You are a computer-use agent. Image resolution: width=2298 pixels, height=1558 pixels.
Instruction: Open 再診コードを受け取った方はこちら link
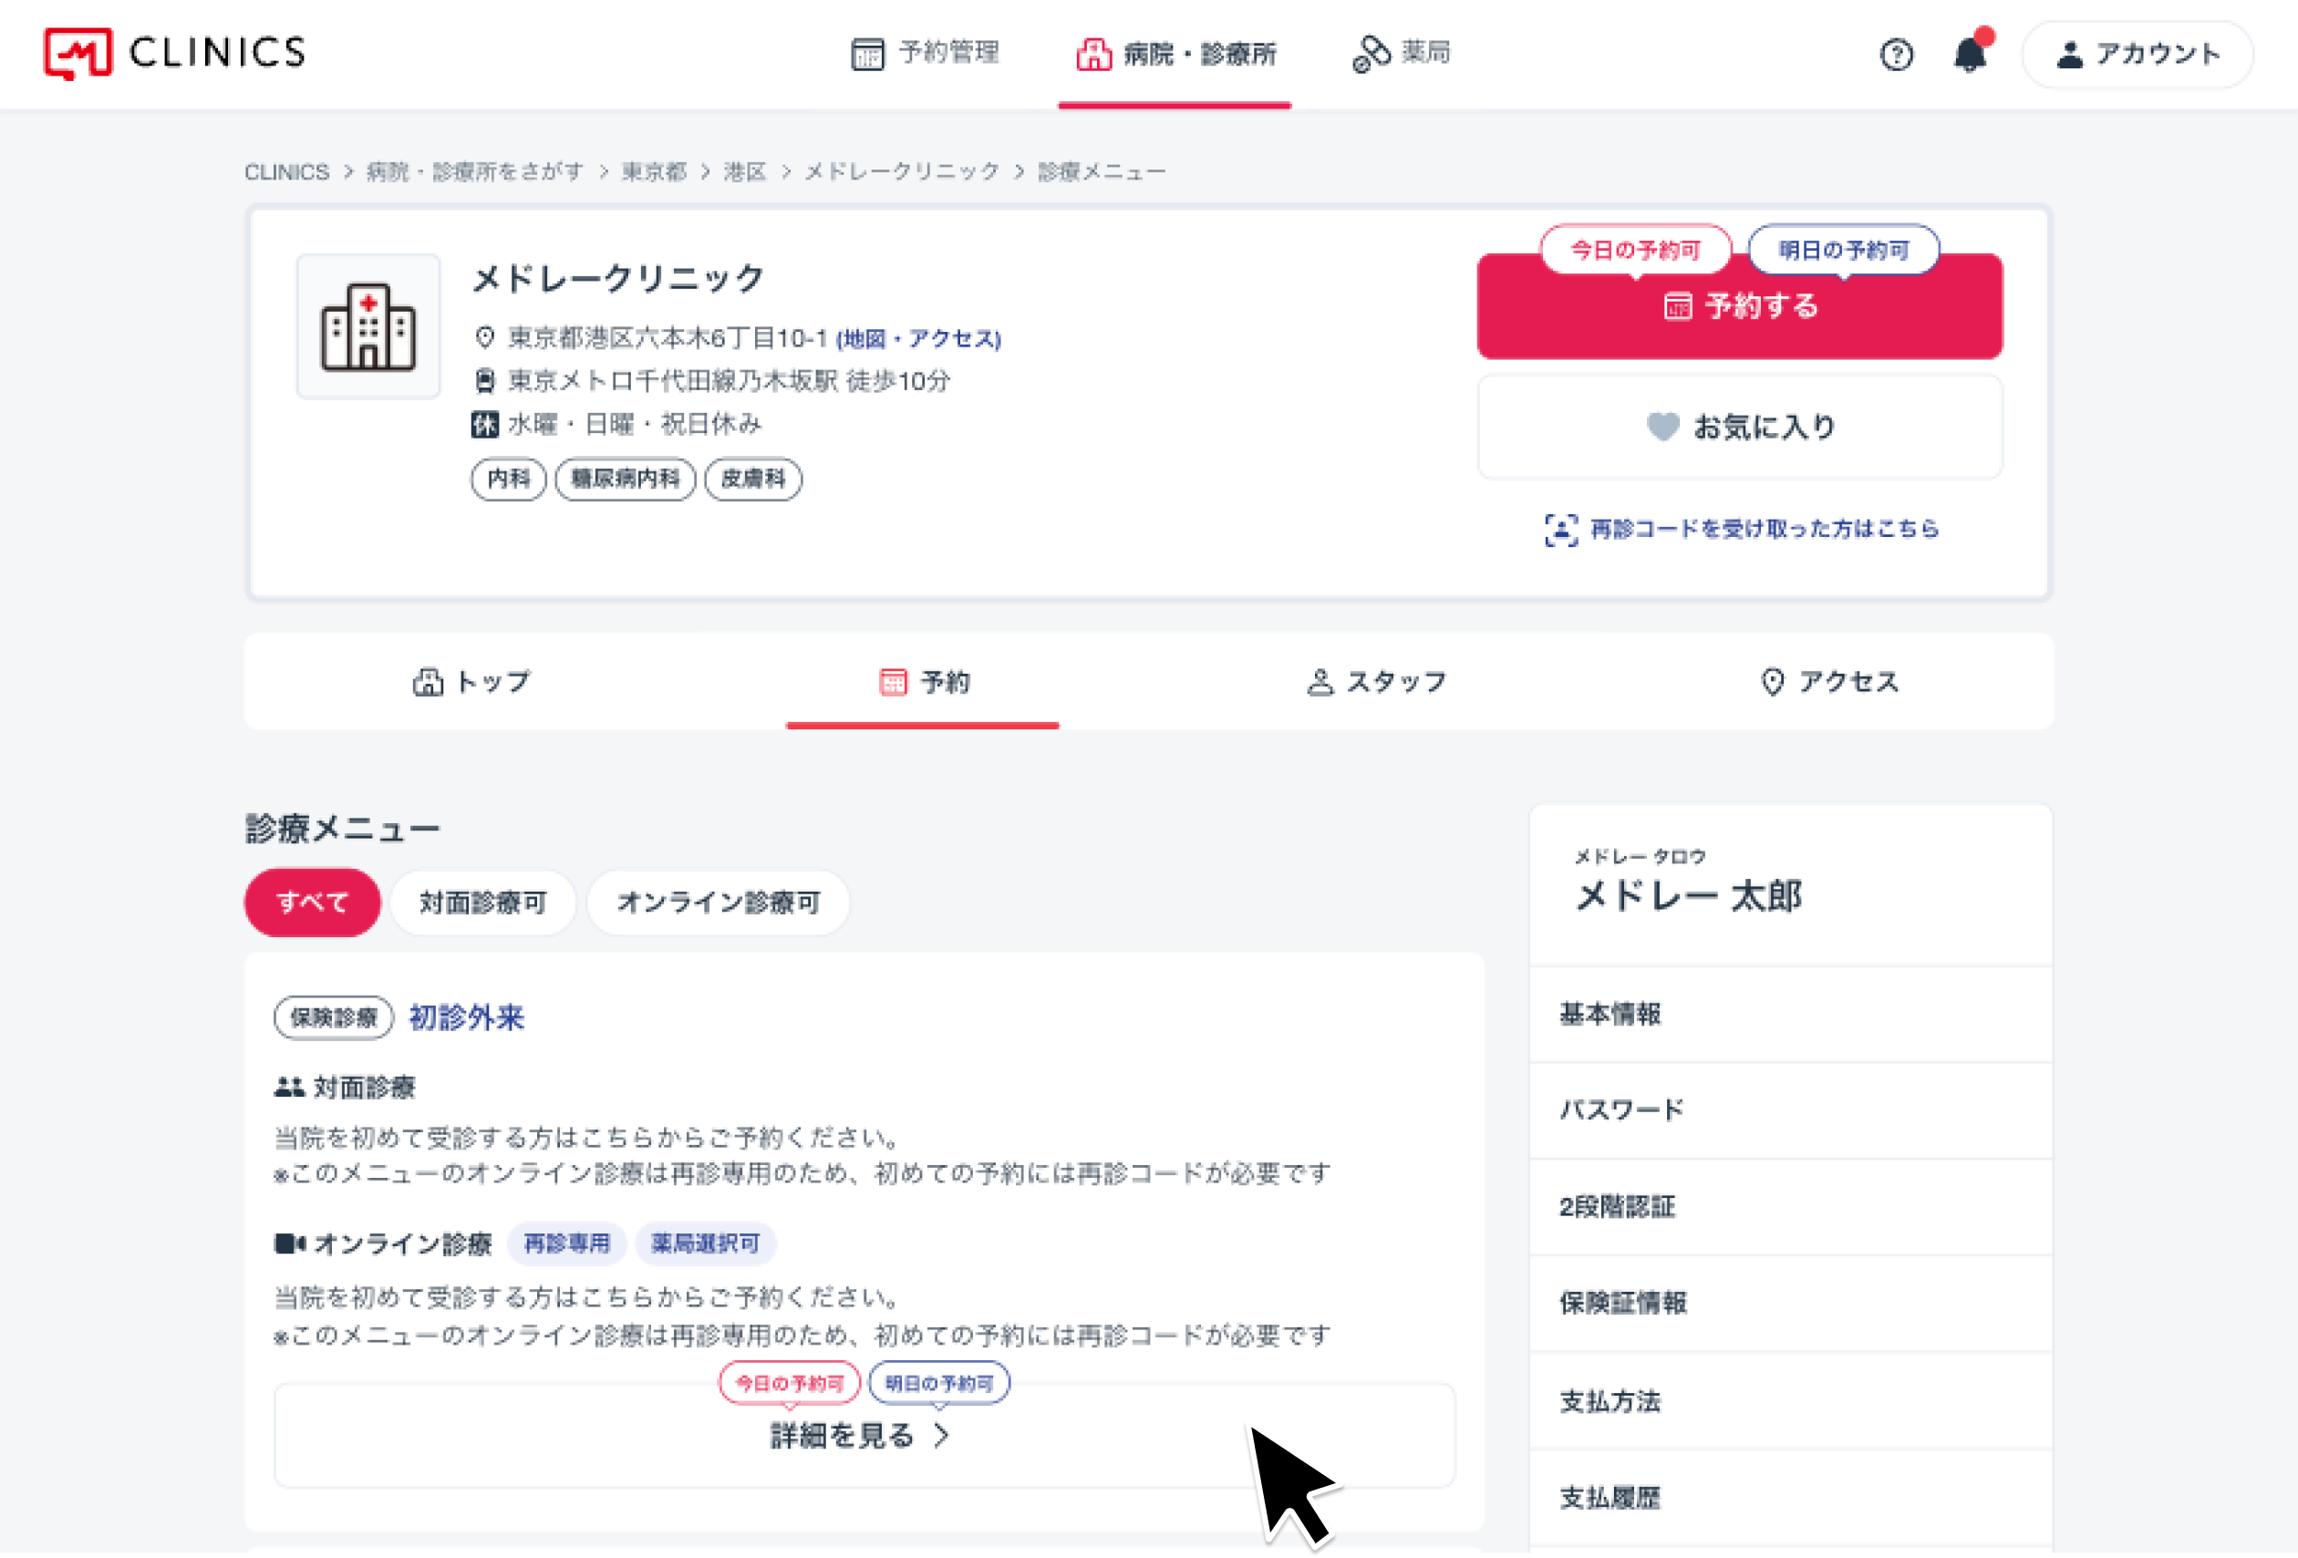pos(1766,529)
